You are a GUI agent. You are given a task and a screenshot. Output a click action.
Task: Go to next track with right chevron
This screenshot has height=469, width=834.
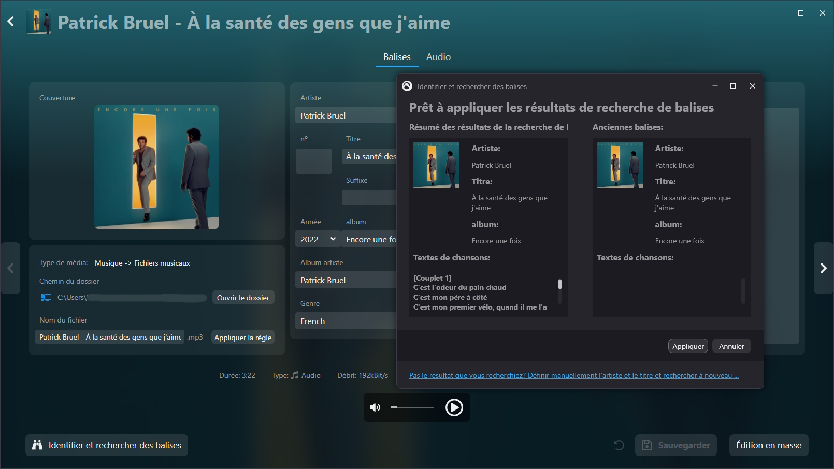click(x=823, y=268)
